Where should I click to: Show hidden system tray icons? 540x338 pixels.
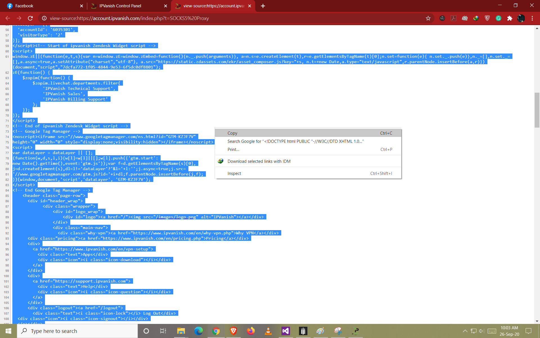(x=465, y=331)
